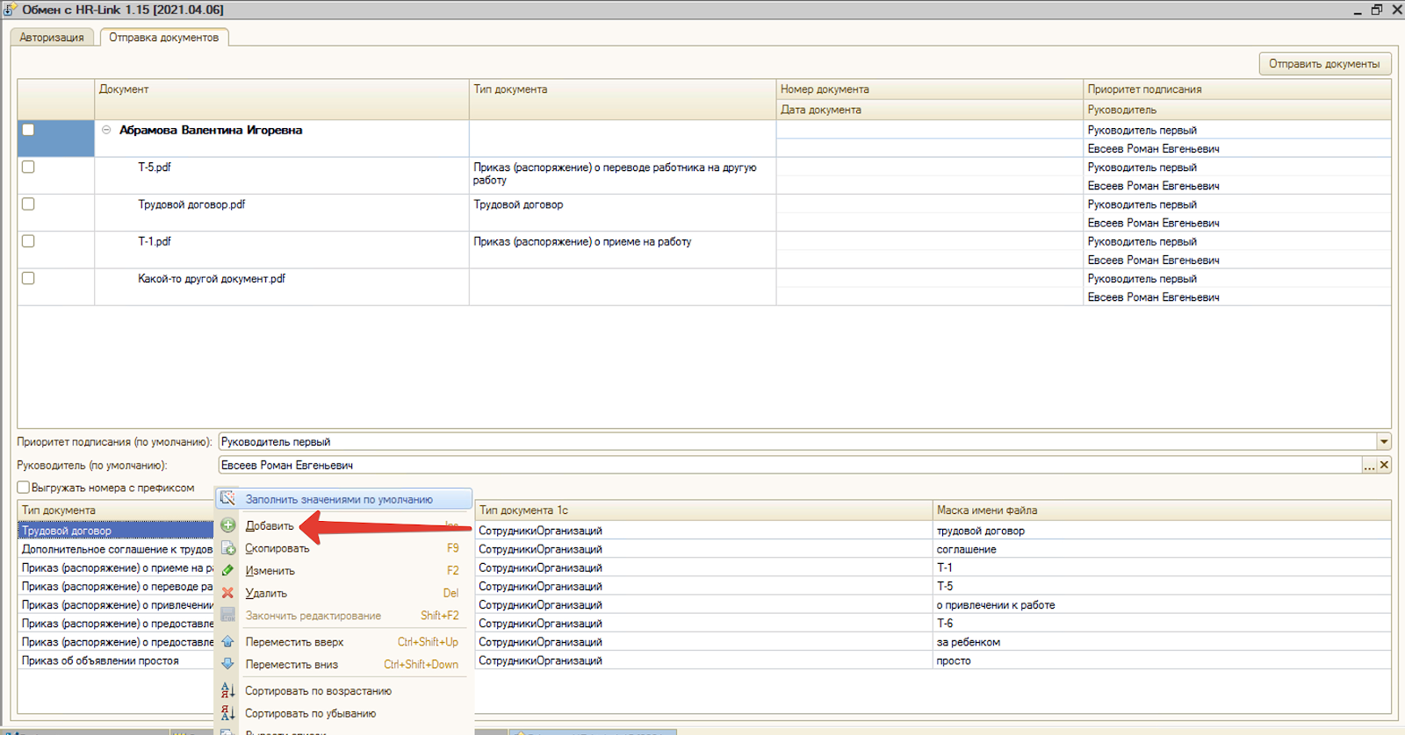Clear the Руководитель field with X
The height and width of the screenshot is (735, 1405).
(x=1384, y=465)
